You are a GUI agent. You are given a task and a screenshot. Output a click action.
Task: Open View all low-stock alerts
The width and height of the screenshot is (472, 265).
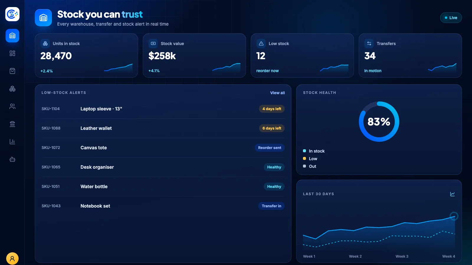(x=277, y=93)
